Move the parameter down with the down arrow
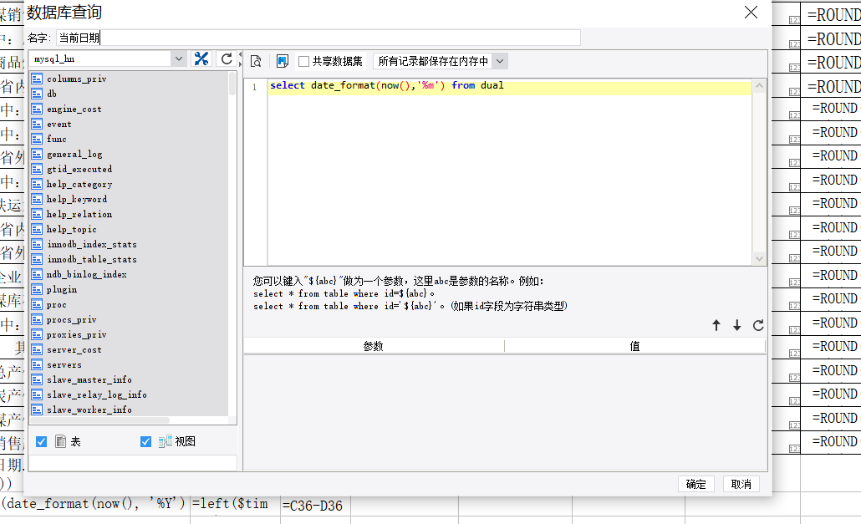Screen dimensions: 861x524 (x=736, y=326)
